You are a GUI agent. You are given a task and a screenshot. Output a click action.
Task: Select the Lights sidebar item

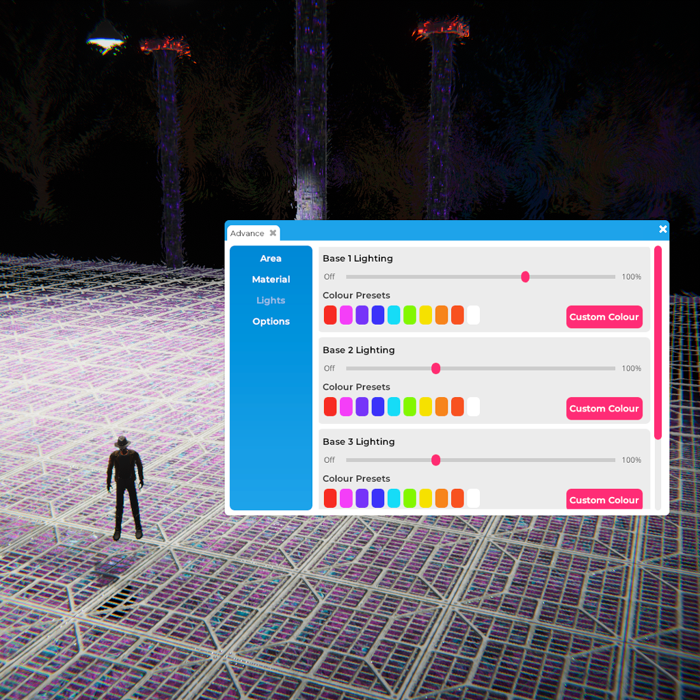pyautogui.click(x=271, y=301)
